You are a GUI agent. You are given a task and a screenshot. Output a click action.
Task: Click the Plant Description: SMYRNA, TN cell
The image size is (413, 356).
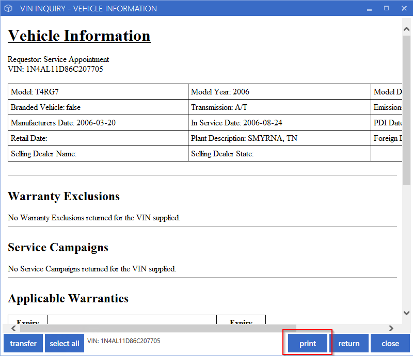pos(279,138)
